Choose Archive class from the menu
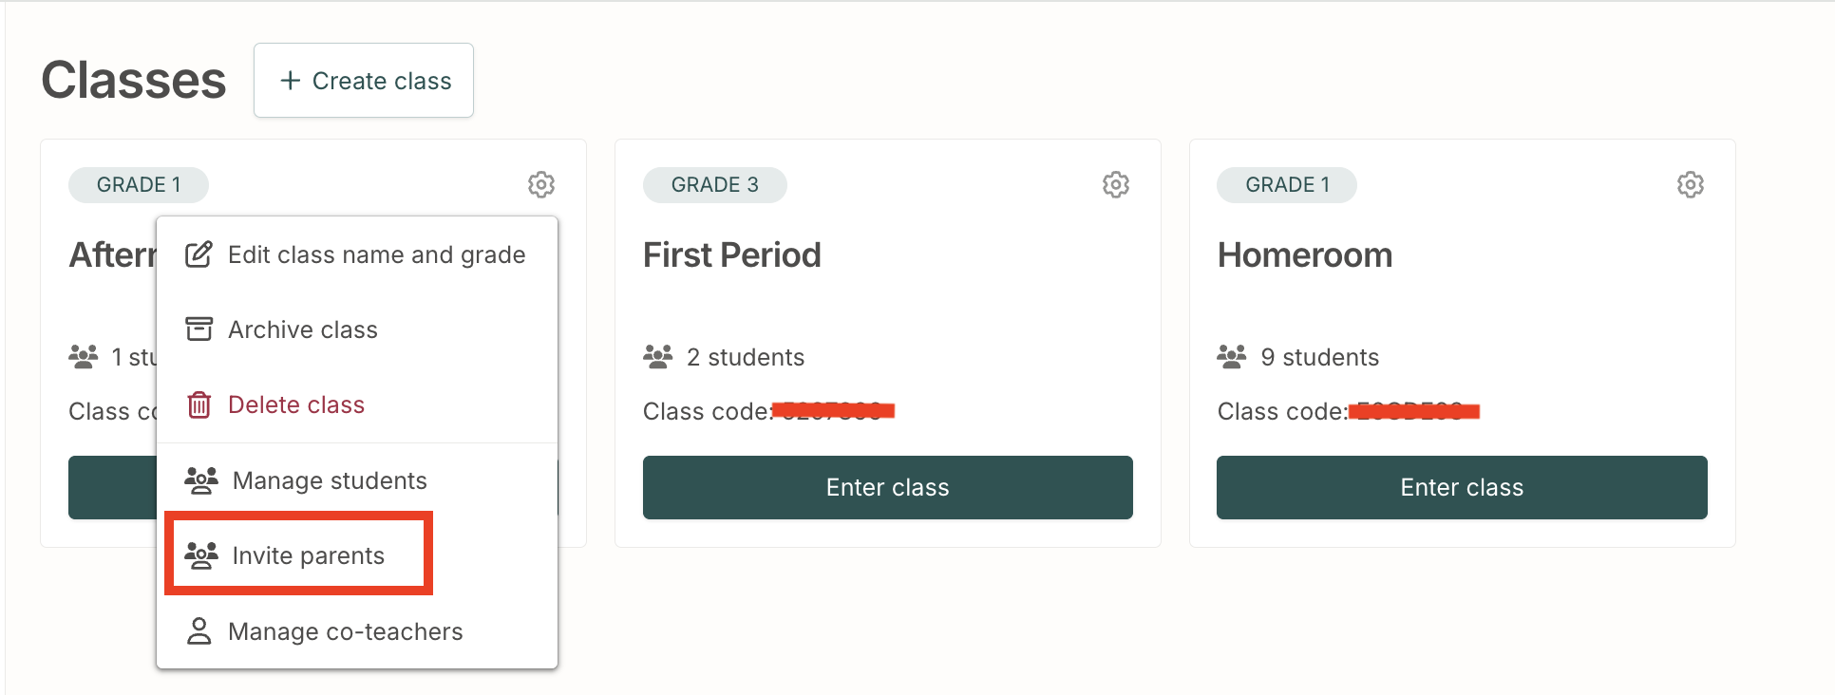Image resolution: width=1835 pixels, height=695 pixels. pos(357,329)
